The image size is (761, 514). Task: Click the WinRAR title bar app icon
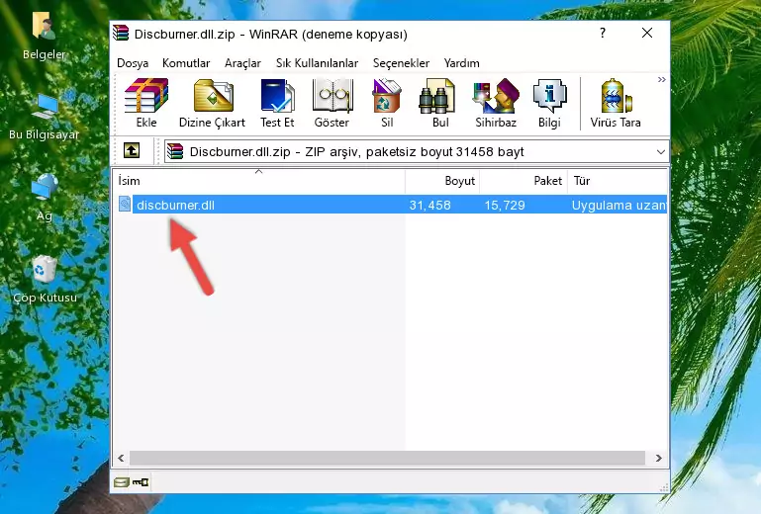(x=122, y=33)
